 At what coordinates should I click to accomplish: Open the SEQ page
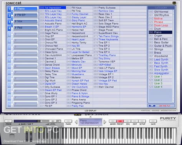pos(127,121)
